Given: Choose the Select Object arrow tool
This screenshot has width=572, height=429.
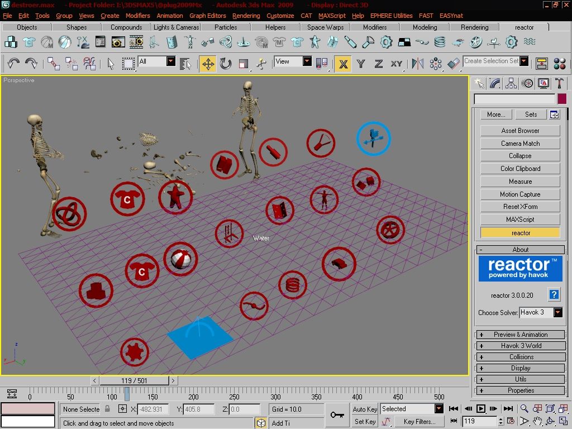Looking at the screenshot, I should (111, 64).
